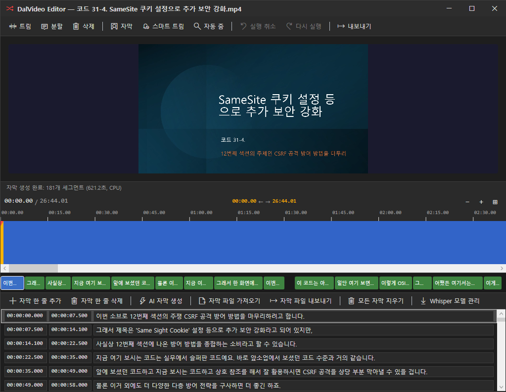This screenshot has width=506, height=392.
Task: Select the 트림 (Trim) tool
Action: 20,26
